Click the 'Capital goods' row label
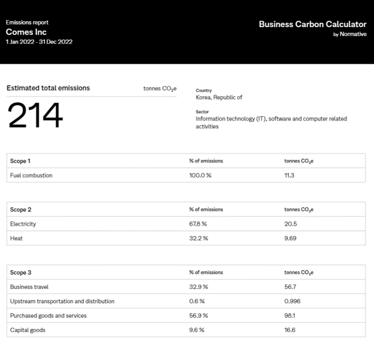374x344 pixels. tap(28, 330)
